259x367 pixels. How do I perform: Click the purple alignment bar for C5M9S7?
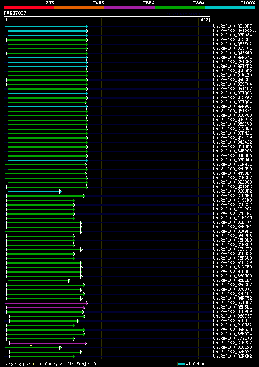pos(48,343)
